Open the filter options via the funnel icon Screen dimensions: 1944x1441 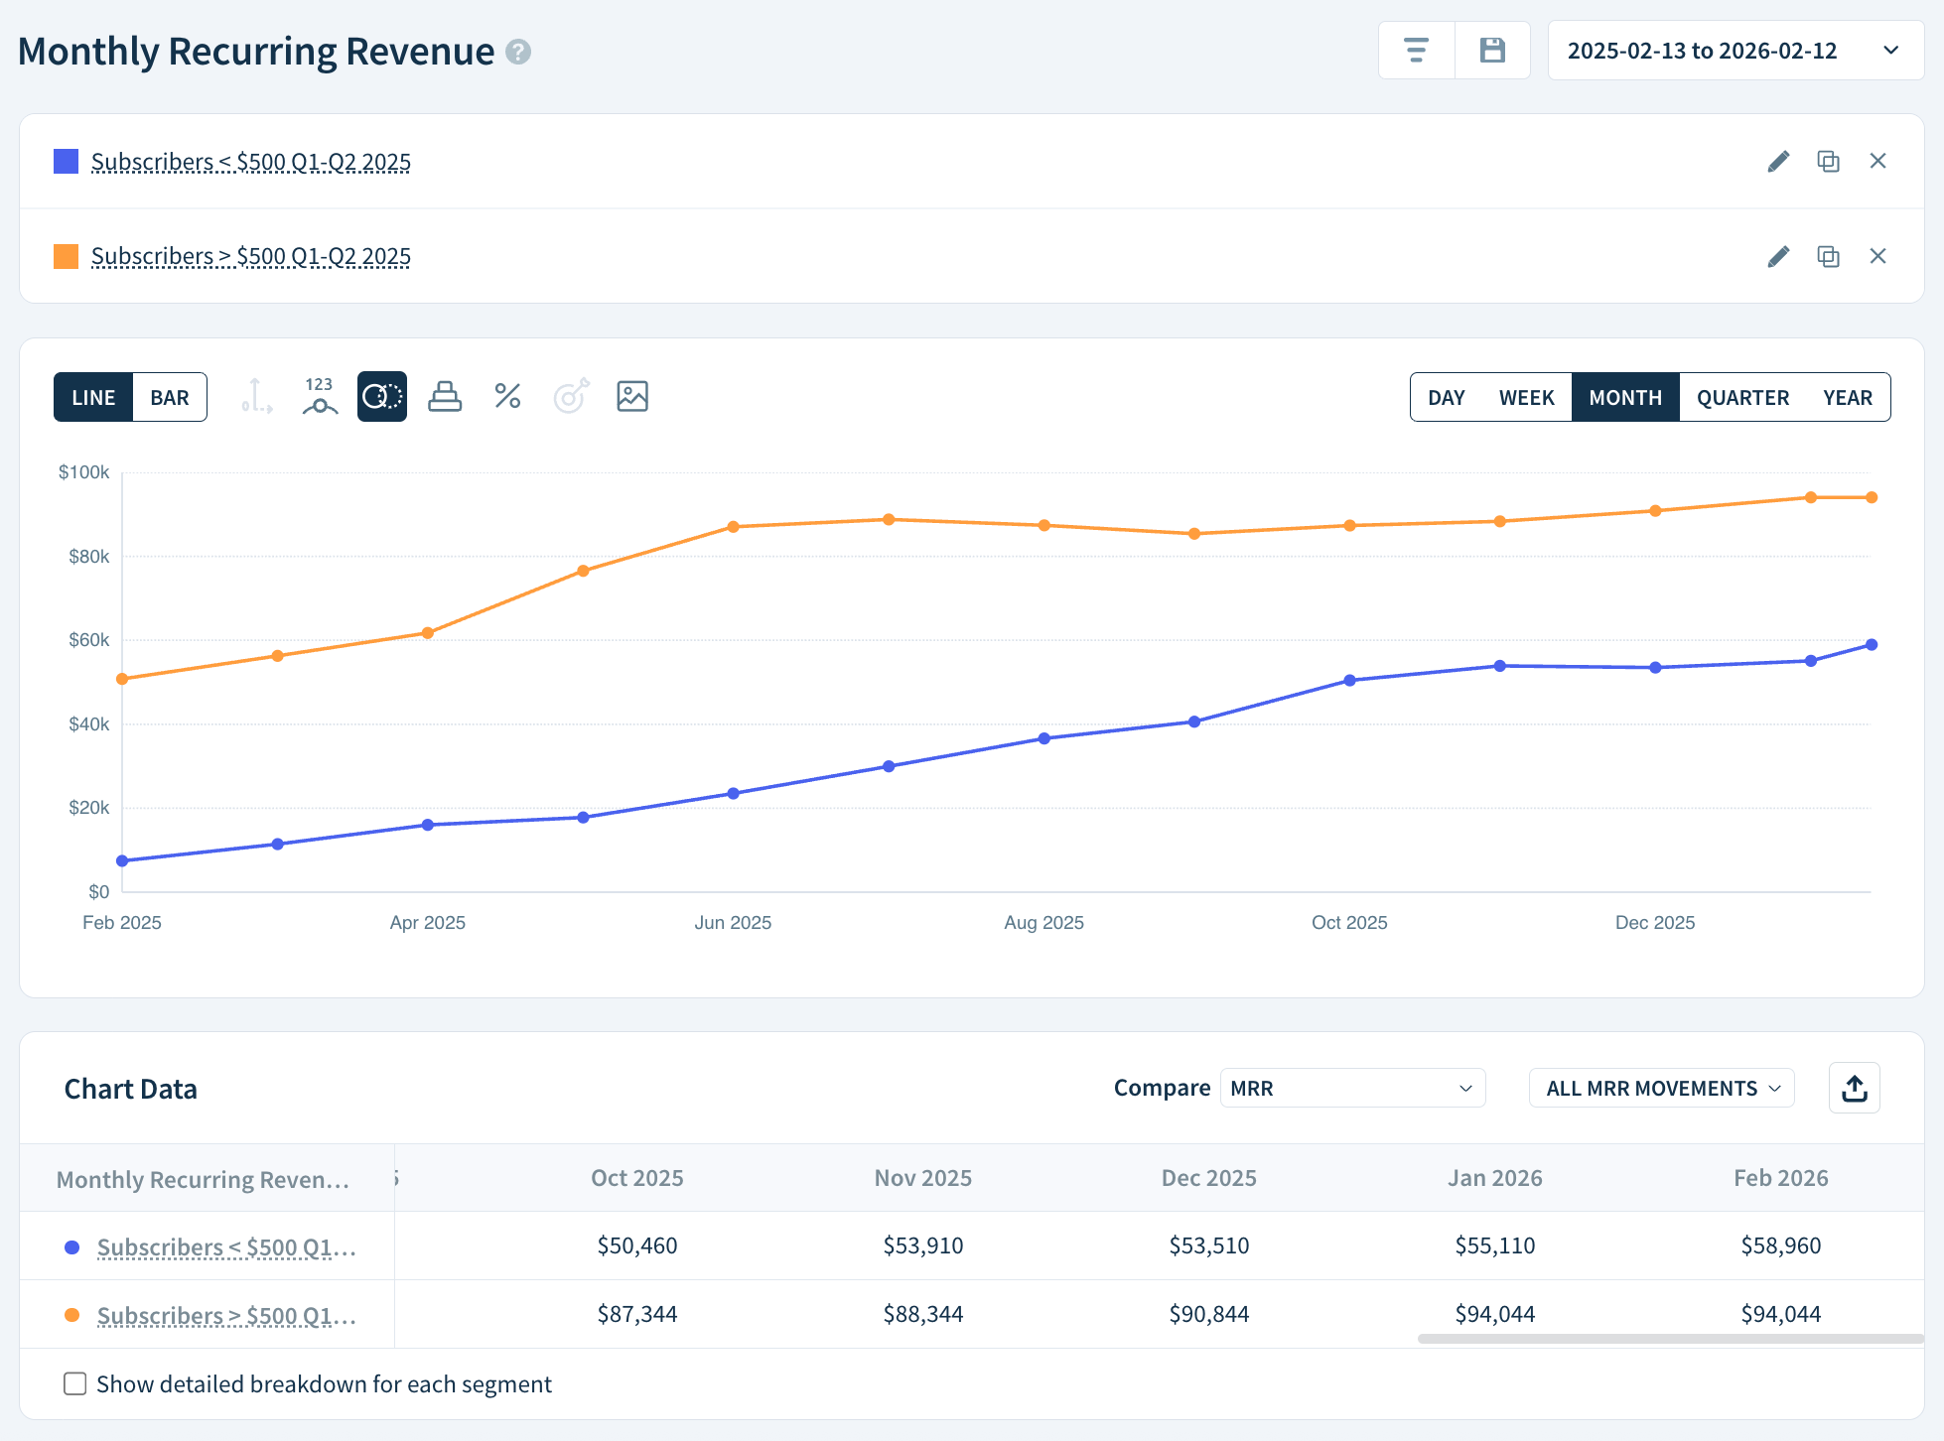point(1416,50)
